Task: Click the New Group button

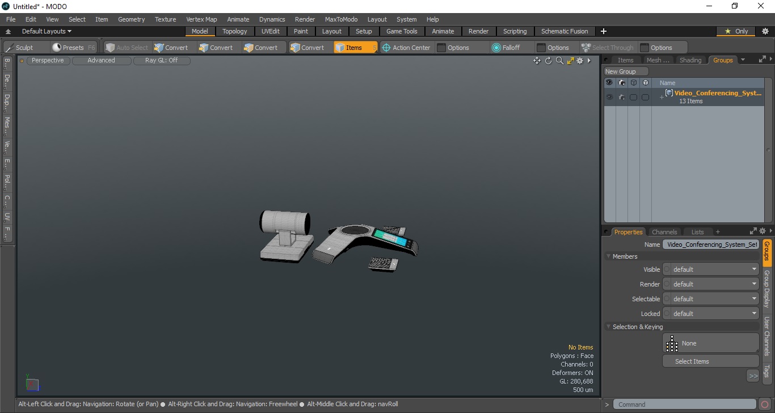Action: tap(626, 71)
